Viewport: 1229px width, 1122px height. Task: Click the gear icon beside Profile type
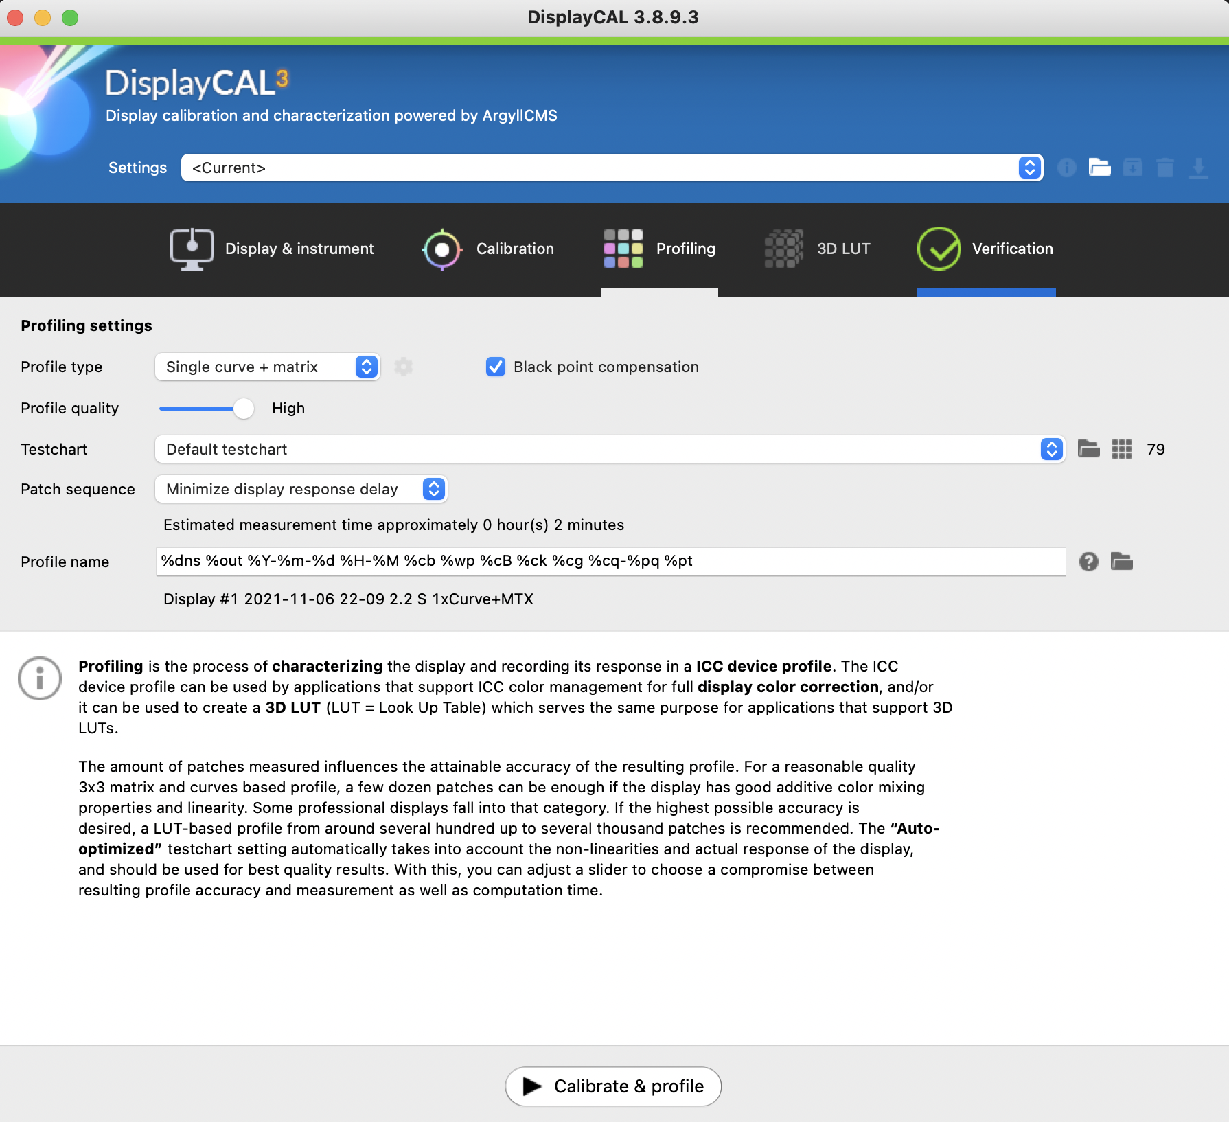click(x=404, y=367)
